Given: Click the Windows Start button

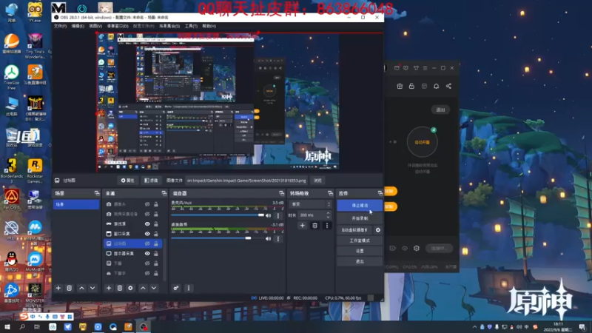Looking at the screenshot, I should (7, 327).
